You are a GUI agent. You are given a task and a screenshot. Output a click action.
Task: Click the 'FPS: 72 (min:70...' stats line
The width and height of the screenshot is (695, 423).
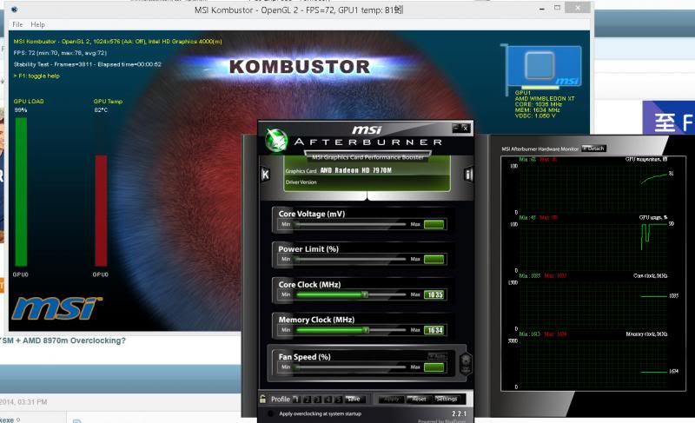pos(60,53)
